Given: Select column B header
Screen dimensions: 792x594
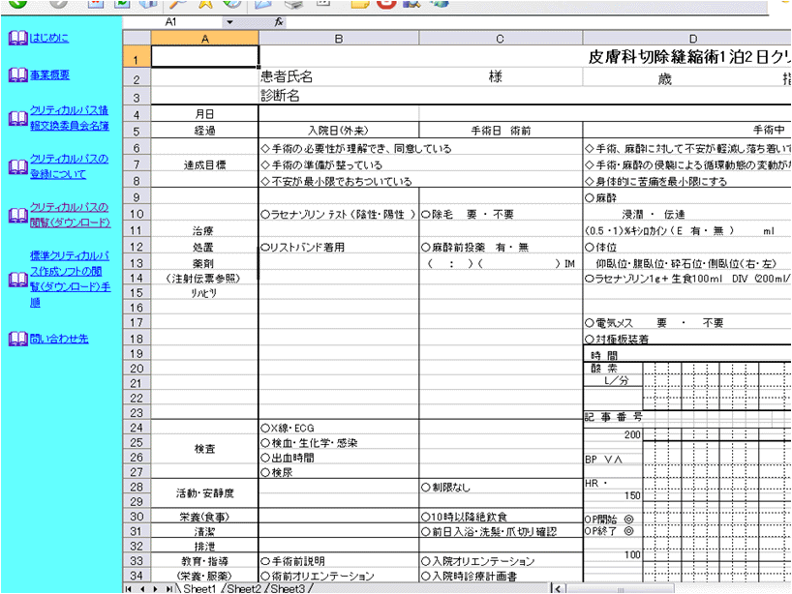Looking at the screenshot, I should (x=338, y=38).
